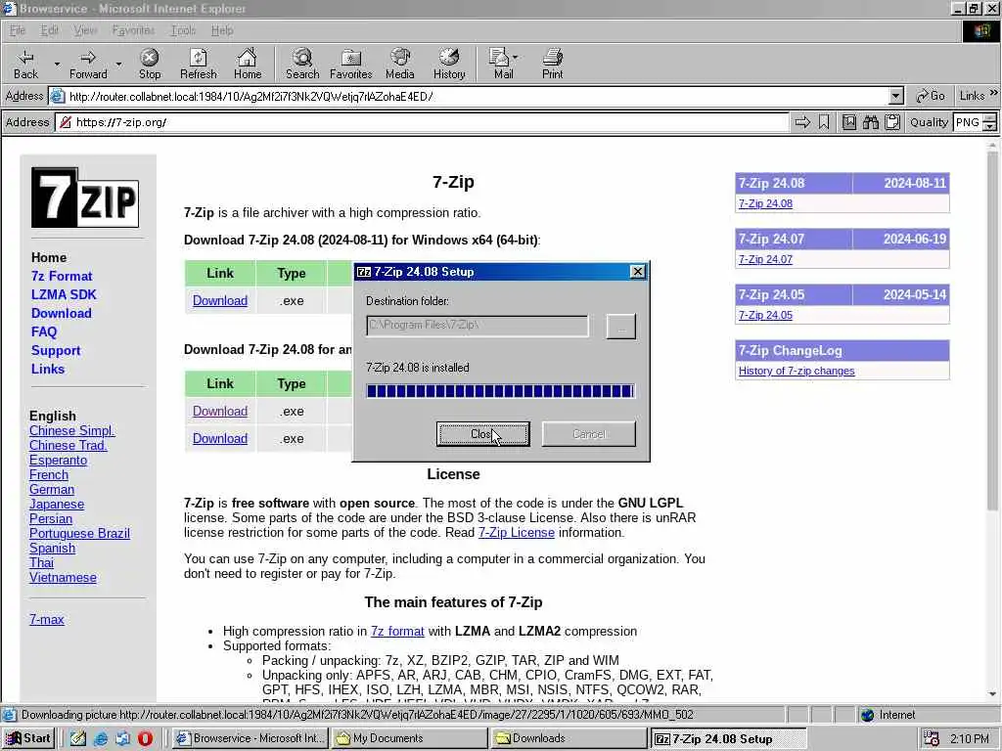Open the Forward button history dropdown arrow
The width and height of the screenshot is (1002, 751).
point(118,64)
